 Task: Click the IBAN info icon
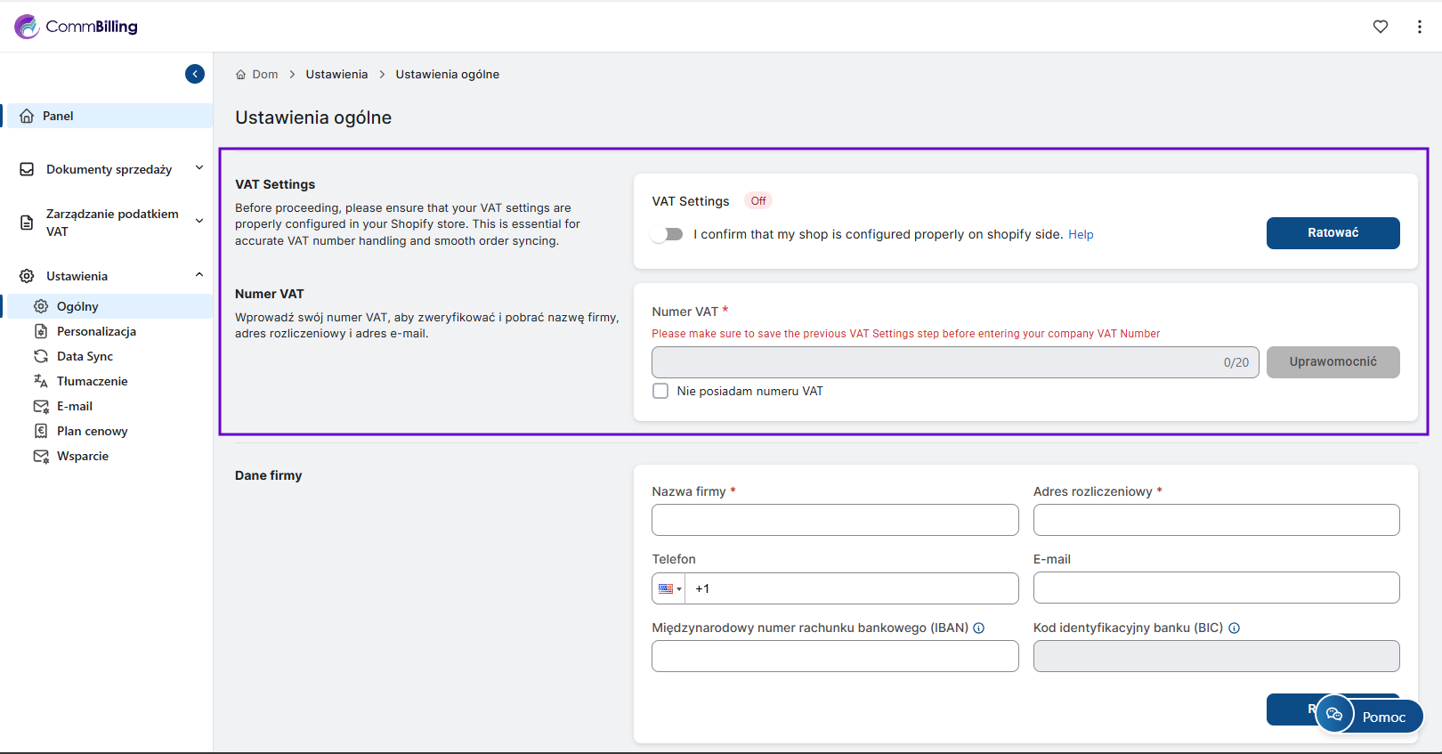point(979,628)
